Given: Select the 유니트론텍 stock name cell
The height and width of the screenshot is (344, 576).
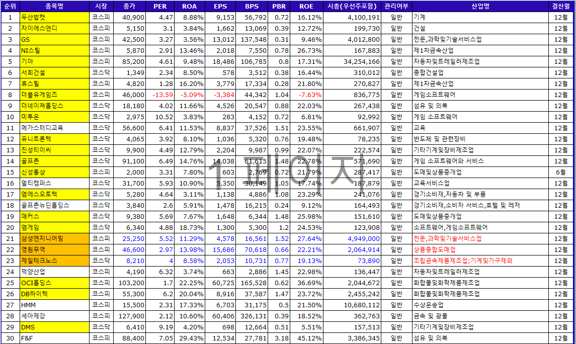Looking at the screenshot, I should pos(54,139).
